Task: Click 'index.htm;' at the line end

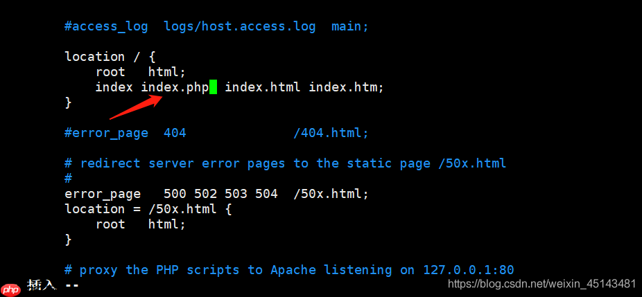Action: (x=347, y=87)
